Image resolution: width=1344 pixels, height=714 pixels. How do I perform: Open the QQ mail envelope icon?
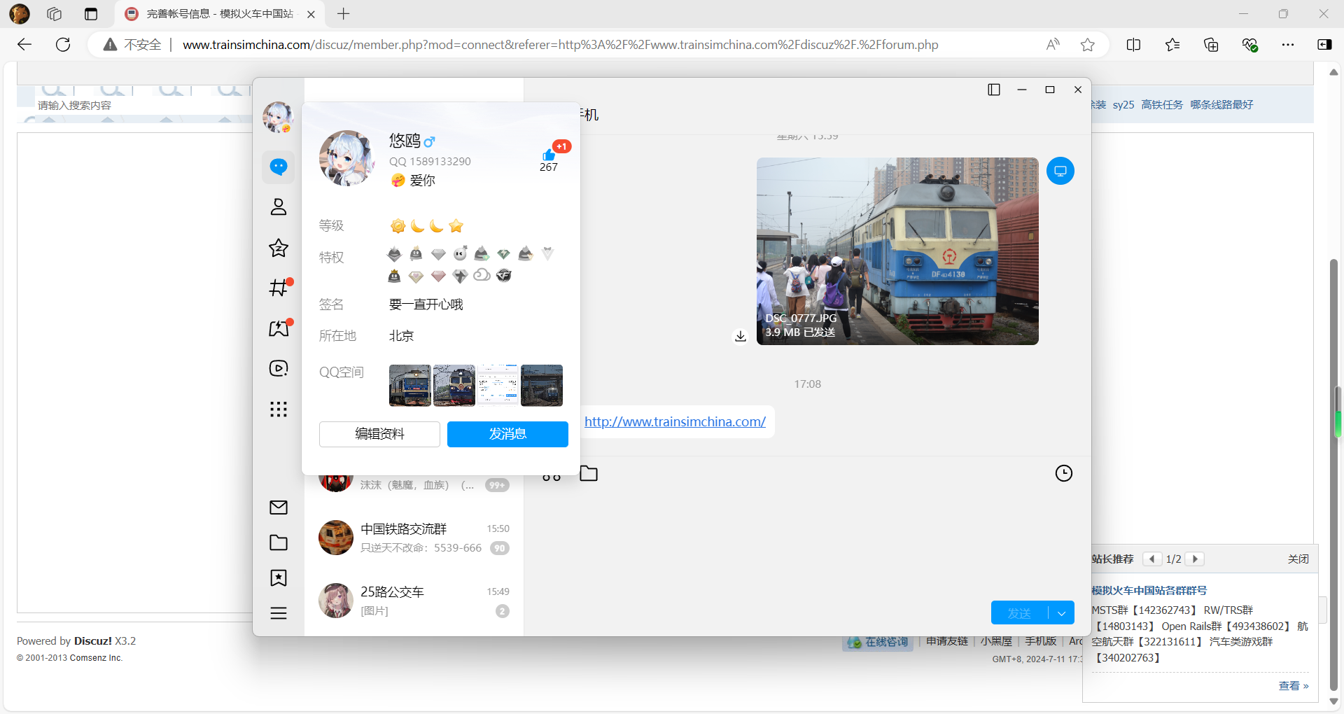coord(279,507)
